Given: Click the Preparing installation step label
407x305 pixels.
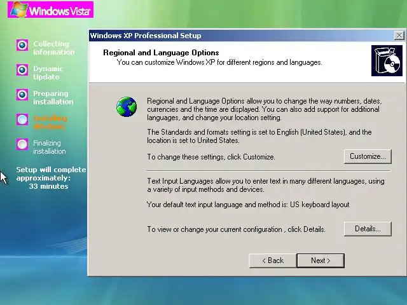Looking at the screenshot, I should [x=53, y=97].
